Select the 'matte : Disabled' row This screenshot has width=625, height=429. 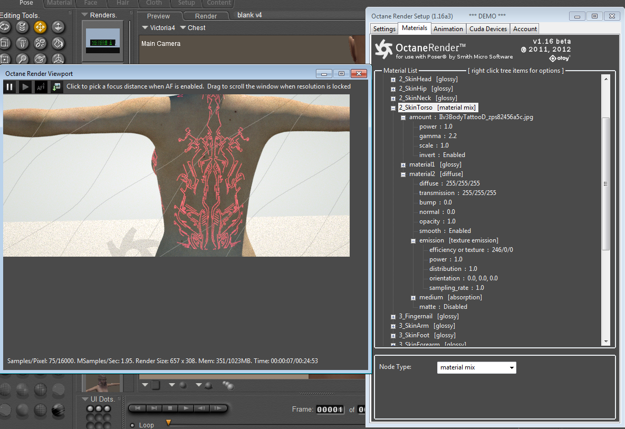click(443, 307)
